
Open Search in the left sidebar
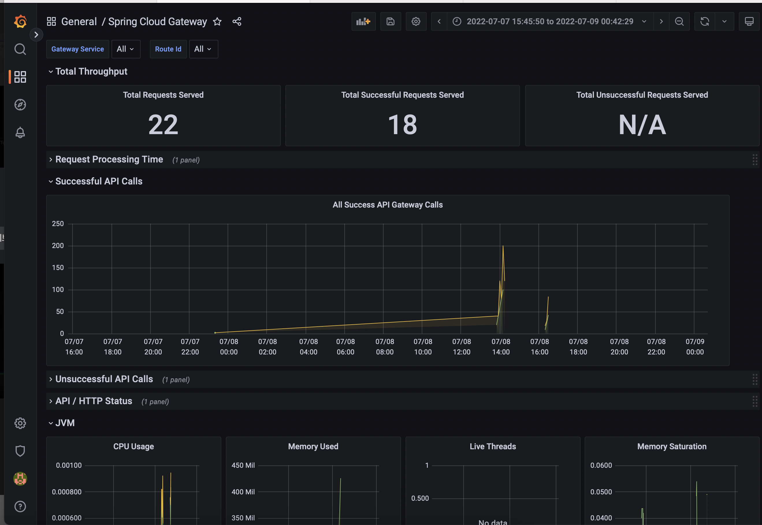click(x=20, y=49)
